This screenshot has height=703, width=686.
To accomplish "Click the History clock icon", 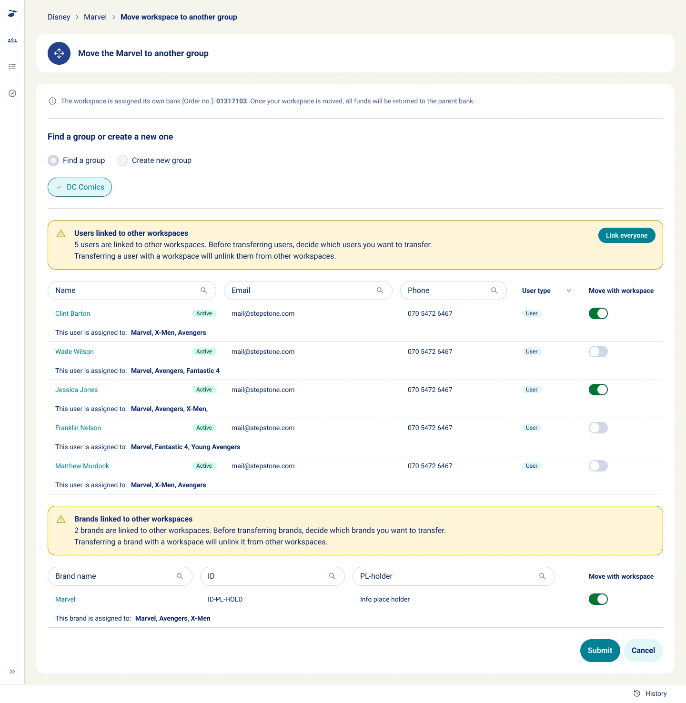I will click(x=637, y=693).
